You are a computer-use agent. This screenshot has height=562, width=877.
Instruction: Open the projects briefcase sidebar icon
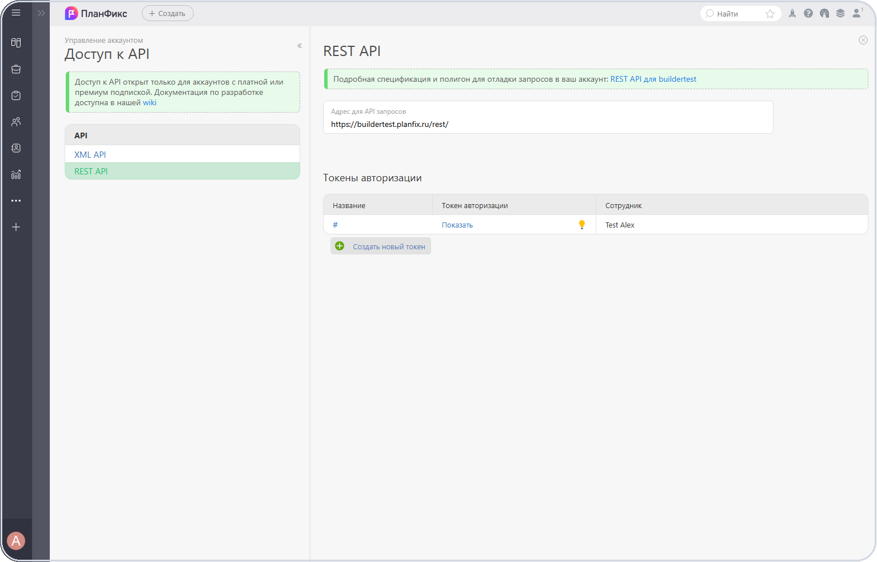click(x=16, y=69)
